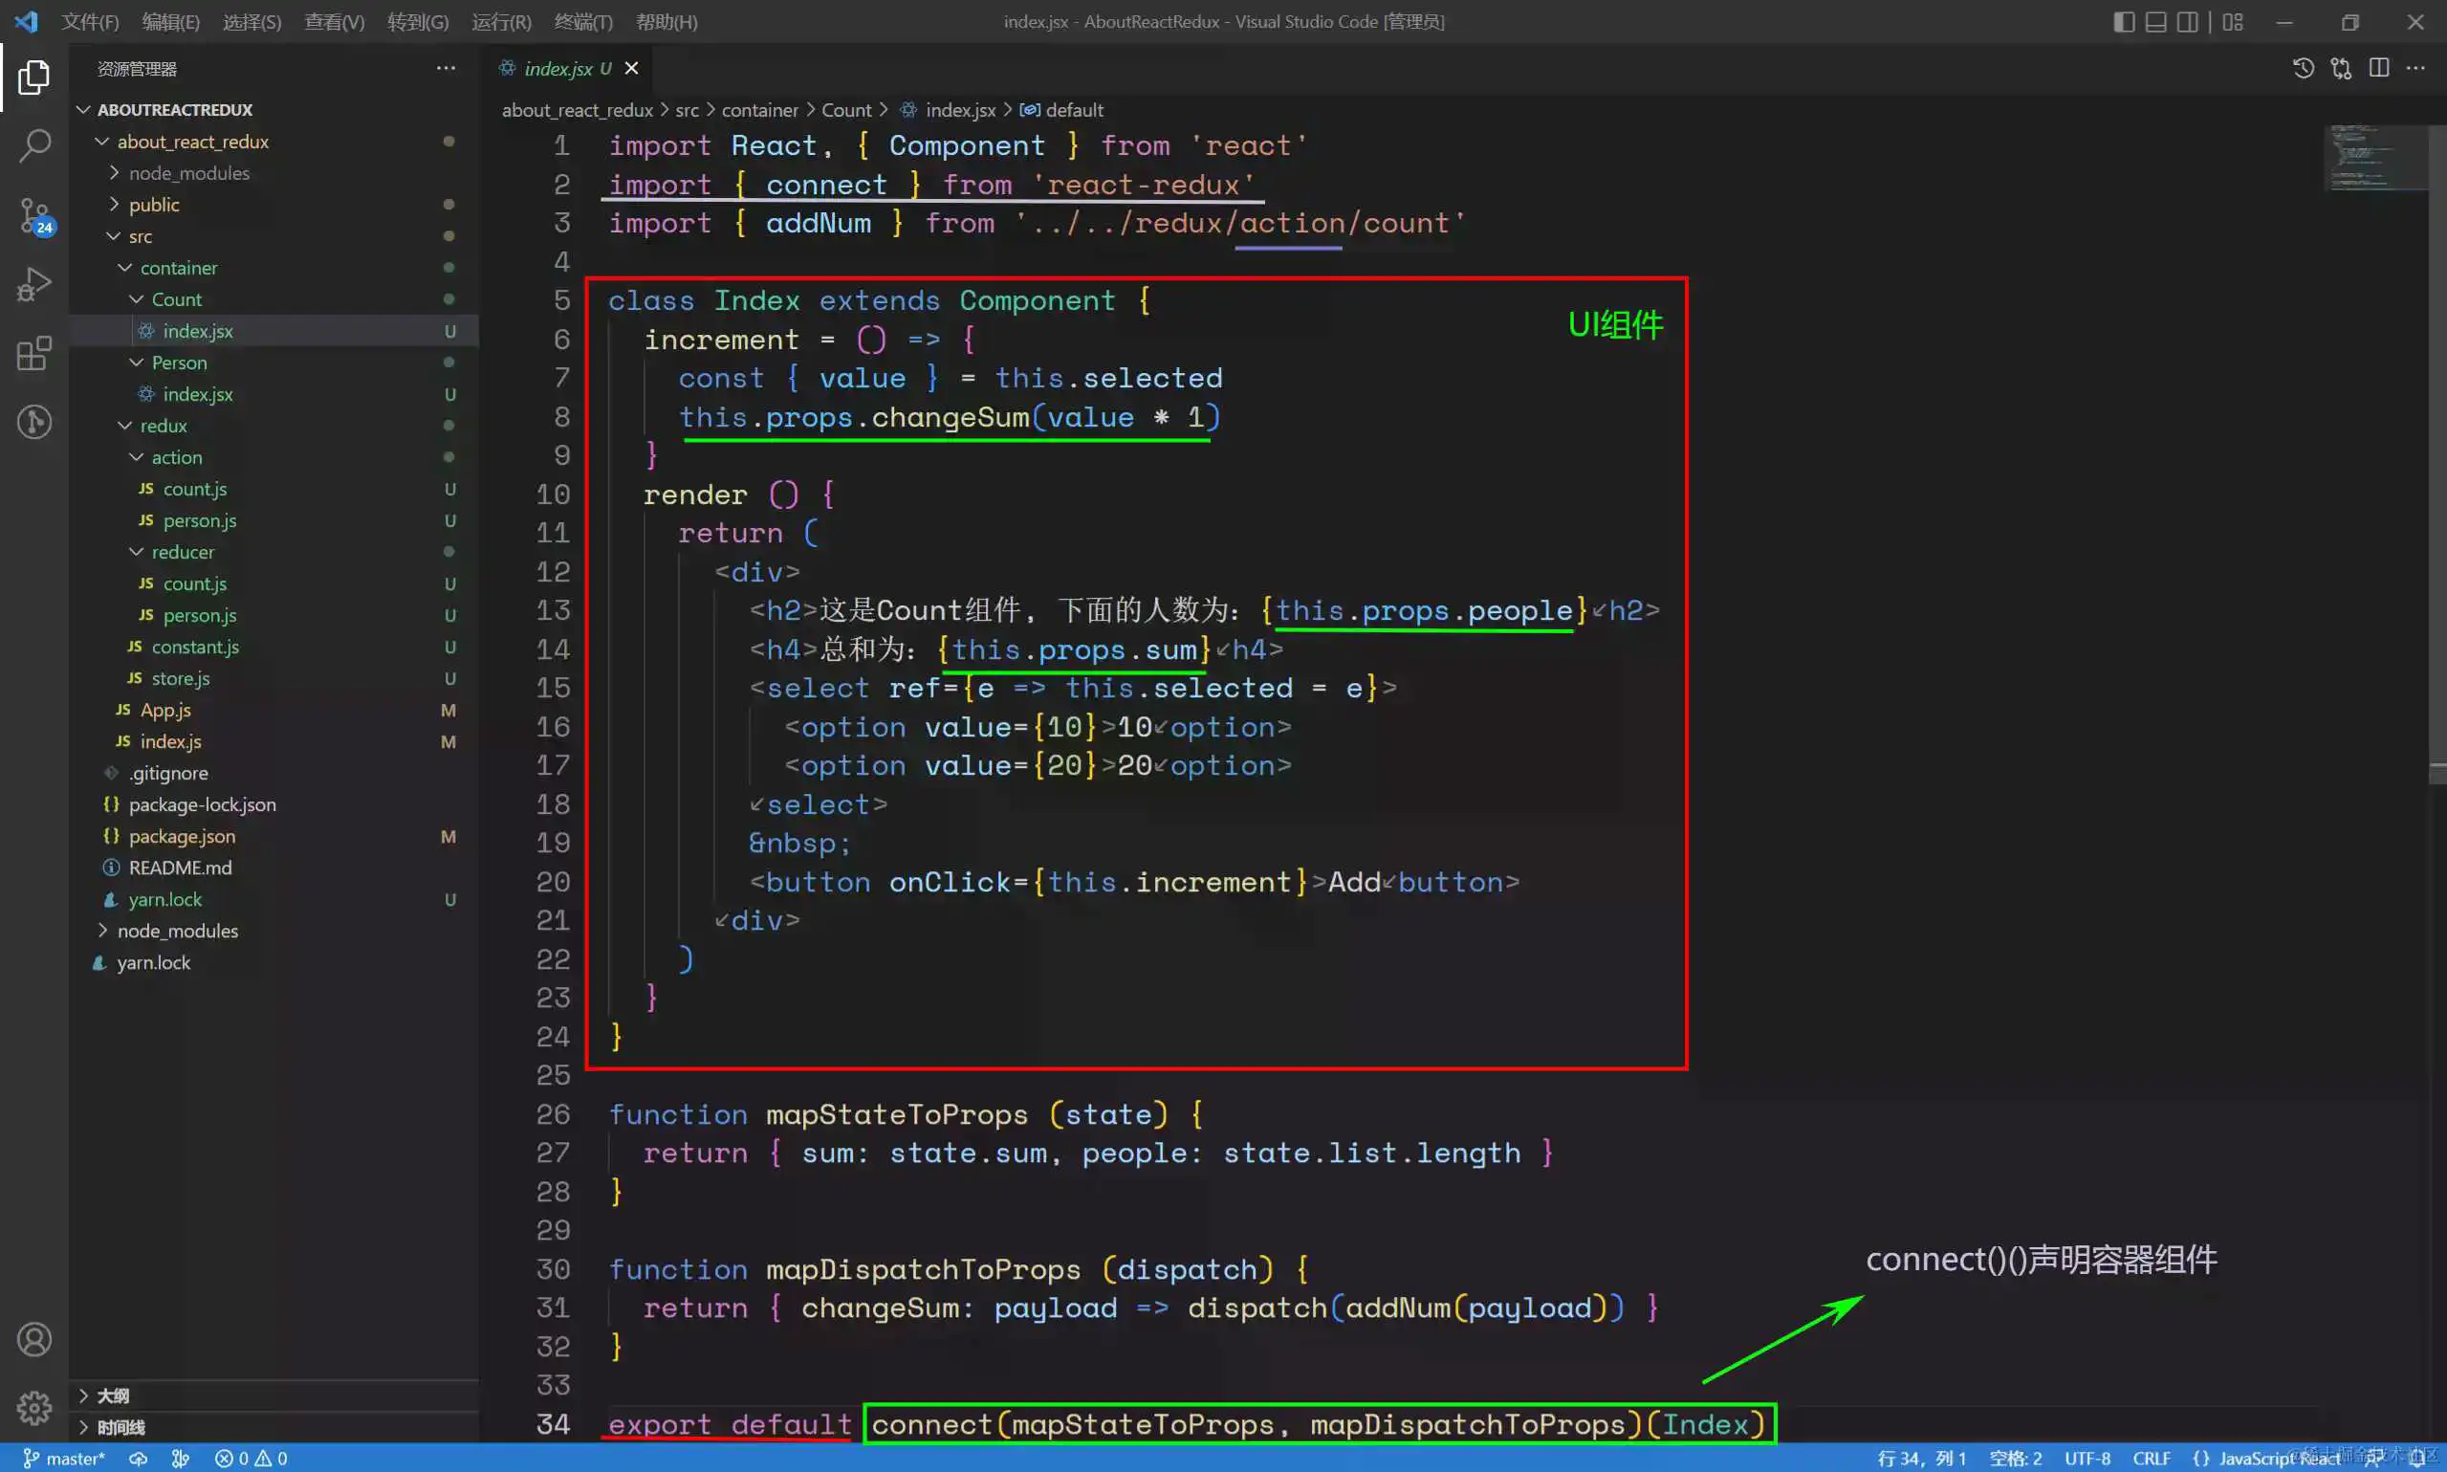Viewport: 2447px width, 1472px height.
Task: Click the 空格: 2 indentation setting
Action: [x=2016, y=1458]
